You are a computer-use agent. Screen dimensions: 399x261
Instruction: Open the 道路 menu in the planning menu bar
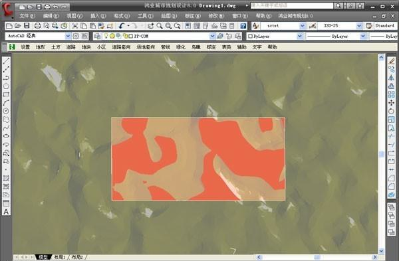pyautogui.click(x=71, y=46)
